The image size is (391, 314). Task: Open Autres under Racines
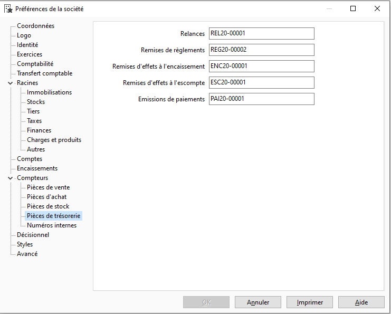pos(36,149)
